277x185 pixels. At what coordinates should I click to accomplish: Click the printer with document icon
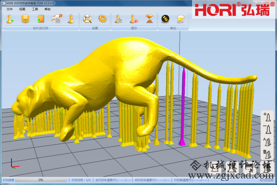tap(57, 19)
